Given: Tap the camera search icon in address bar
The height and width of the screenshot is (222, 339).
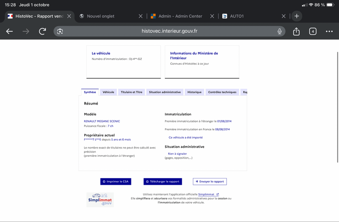Looking at the screenshot, I should [60, 31].
